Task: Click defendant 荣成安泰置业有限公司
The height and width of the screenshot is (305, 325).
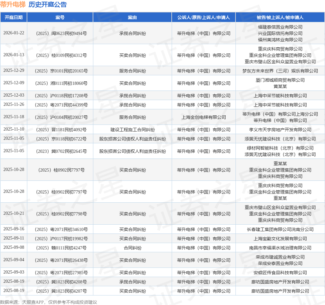Action: 280,263
